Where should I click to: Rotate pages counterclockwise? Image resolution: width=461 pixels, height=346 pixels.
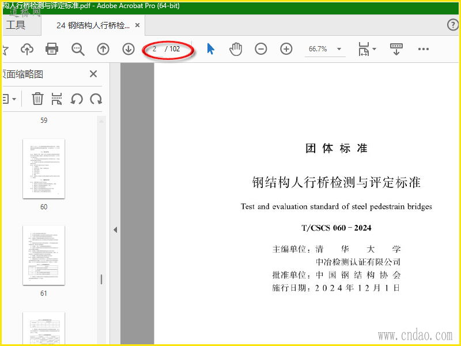pyautogui.click(x=77, y=99)
